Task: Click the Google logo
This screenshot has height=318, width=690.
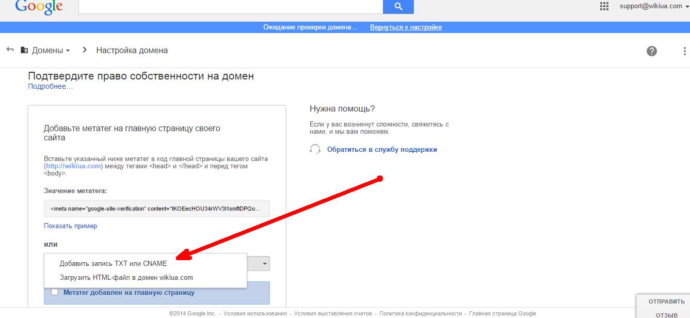Action: [39, 6]
